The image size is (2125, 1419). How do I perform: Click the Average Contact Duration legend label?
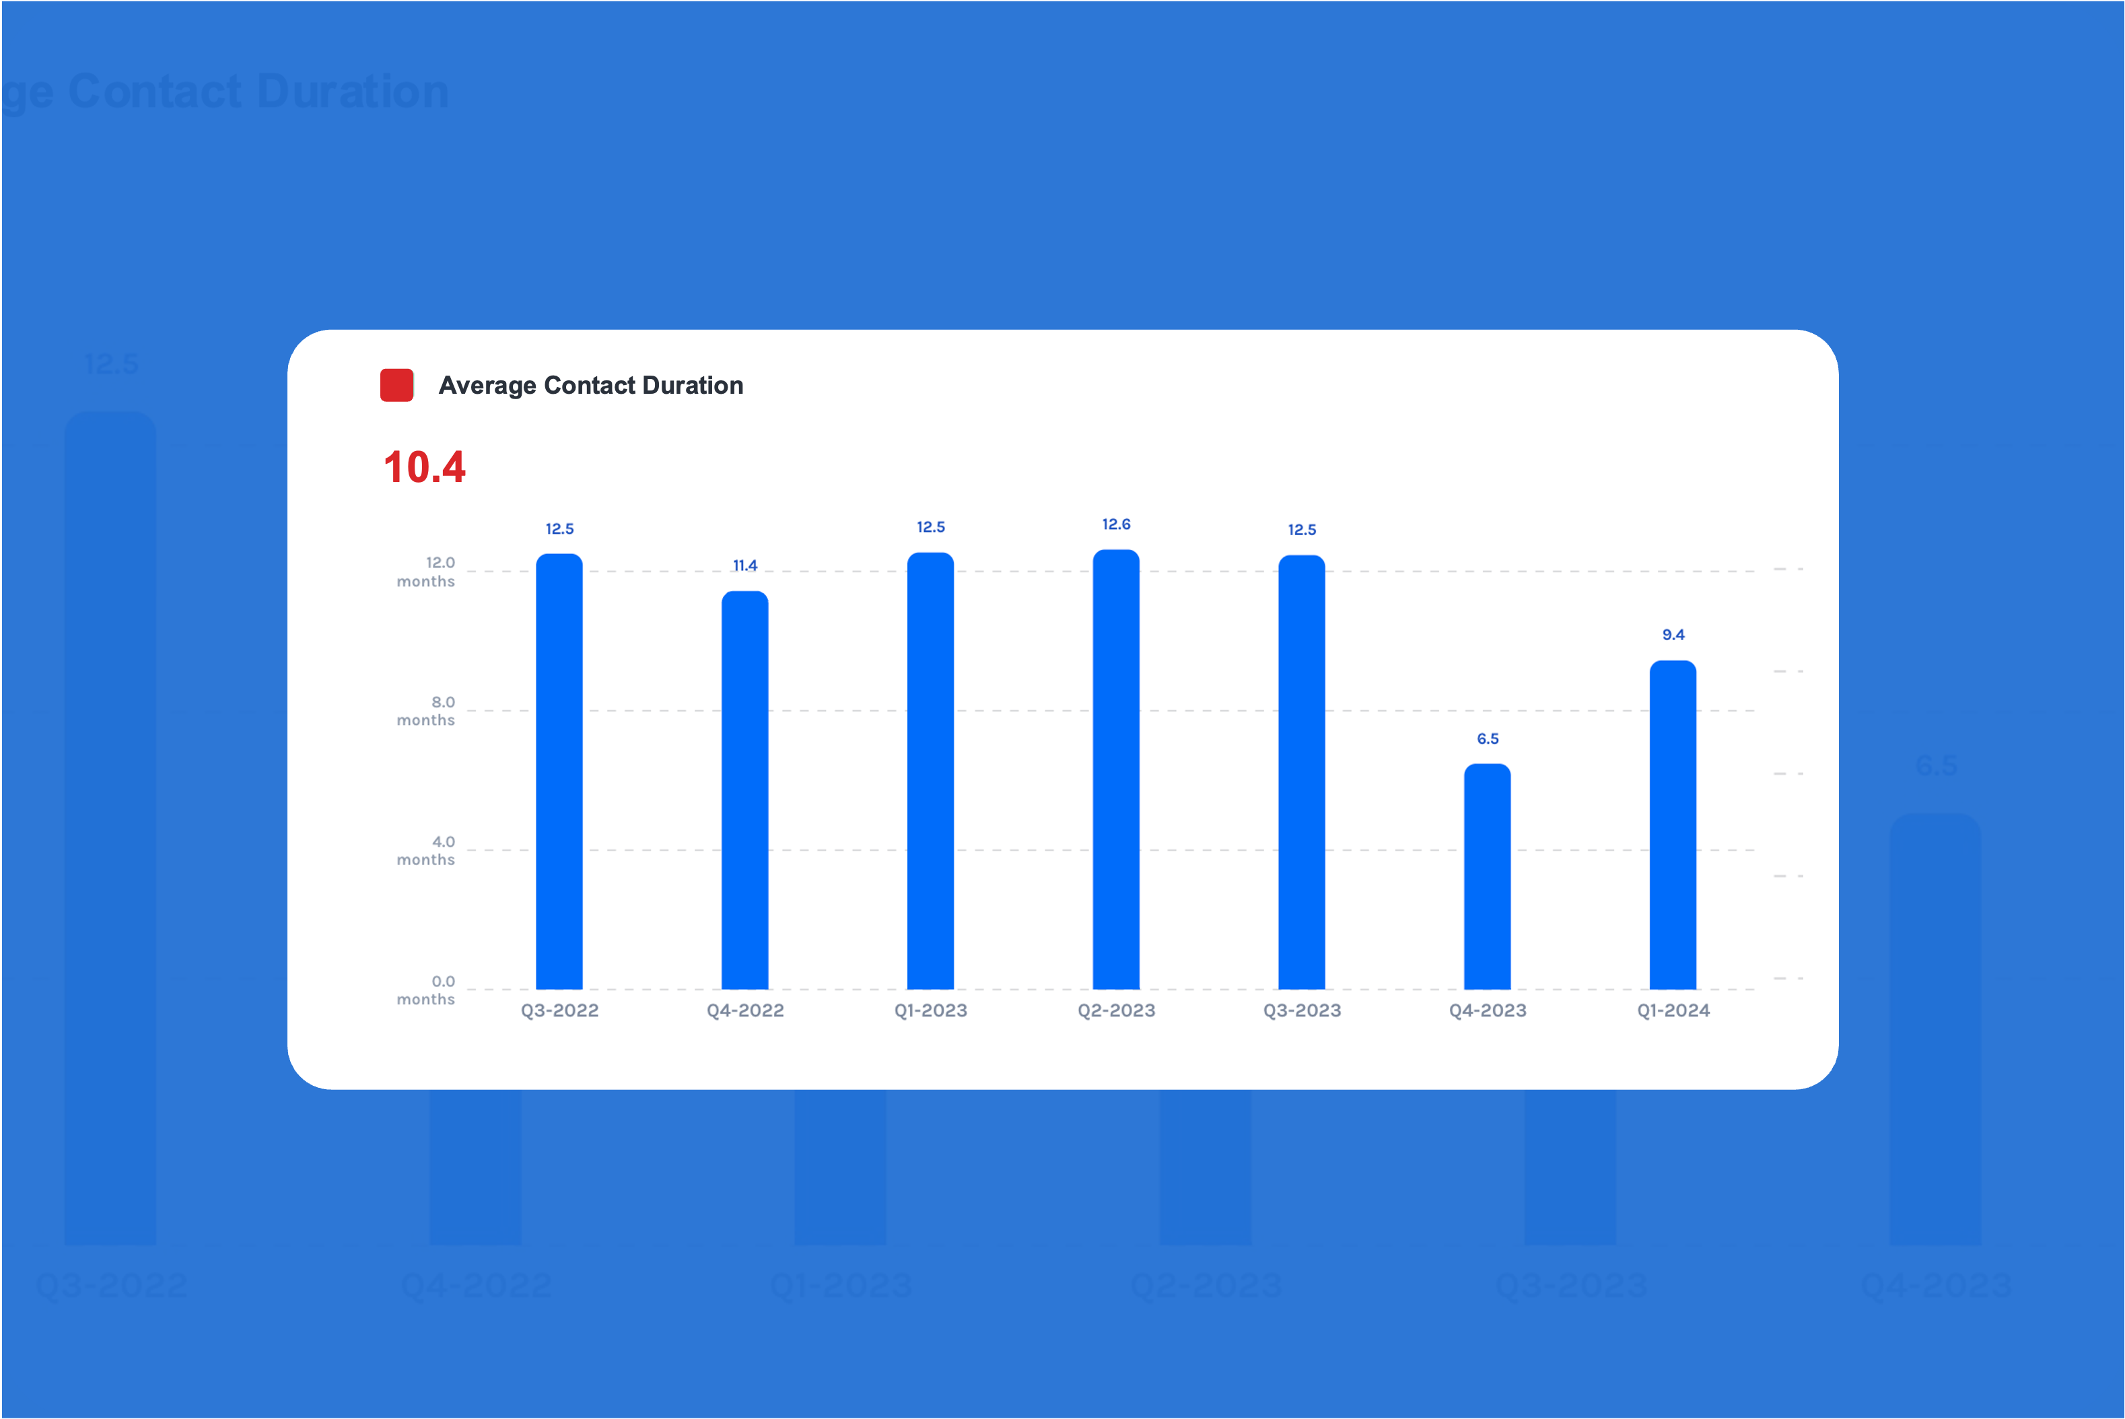click(x=591, y=384)
